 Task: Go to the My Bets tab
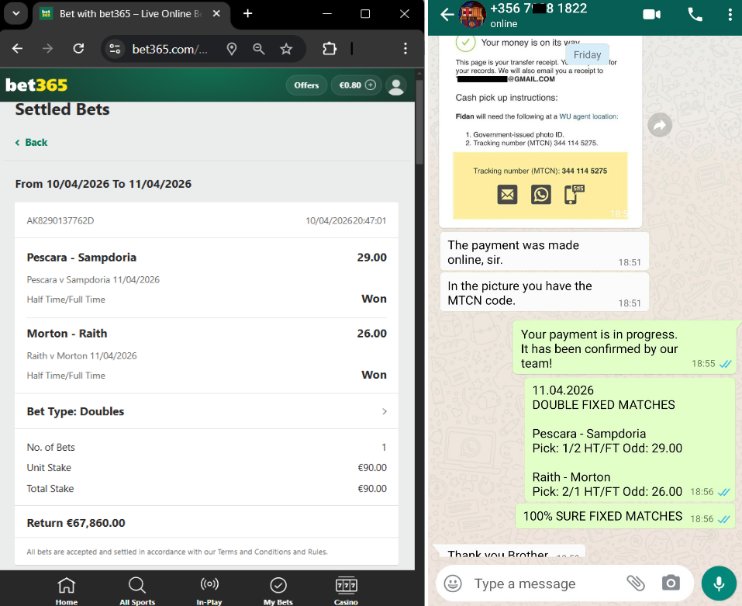(x=278, y=591)
